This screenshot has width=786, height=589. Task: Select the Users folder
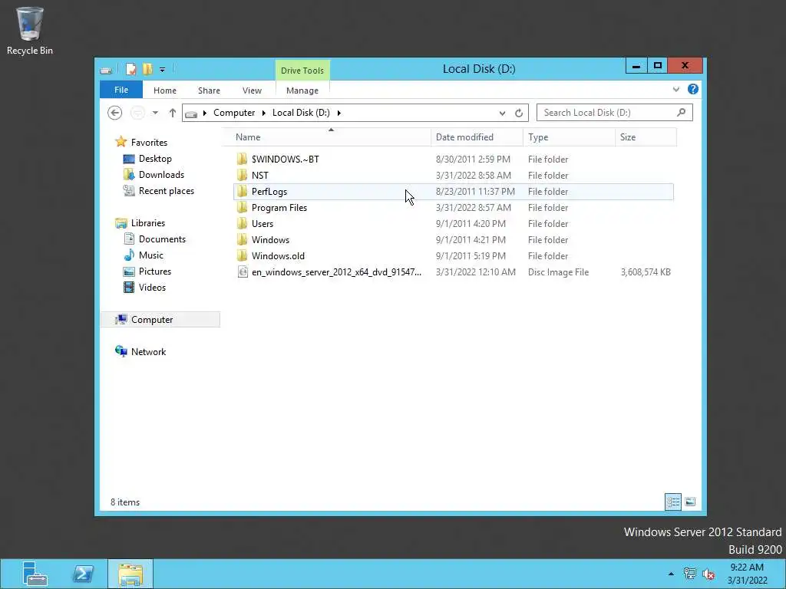pos(453,224)
